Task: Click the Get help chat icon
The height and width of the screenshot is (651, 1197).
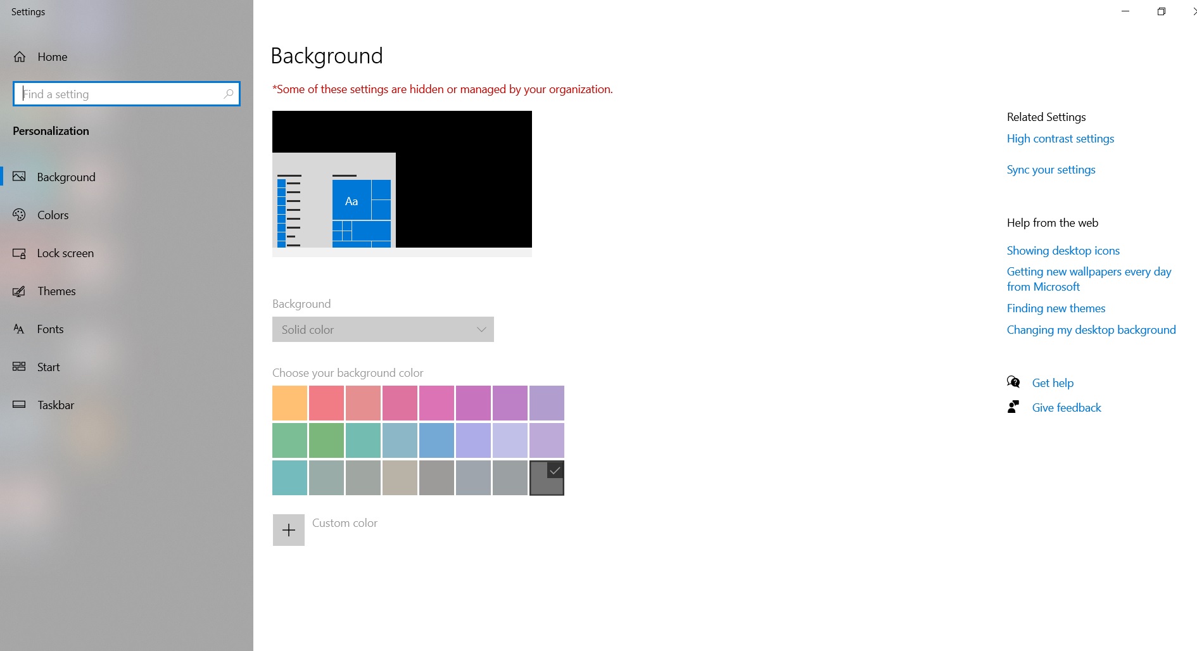Action: pyautogui.click(x=1013, y=382)
